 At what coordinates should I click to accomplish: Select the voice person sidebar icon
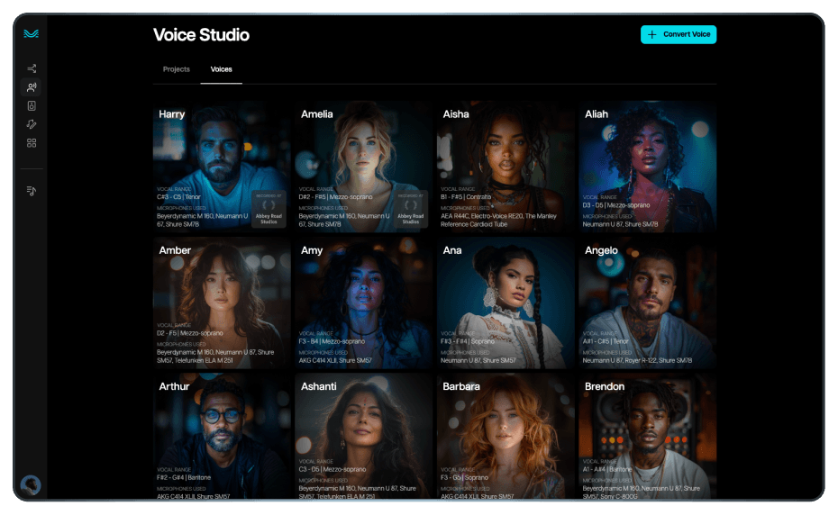[32, 87]
